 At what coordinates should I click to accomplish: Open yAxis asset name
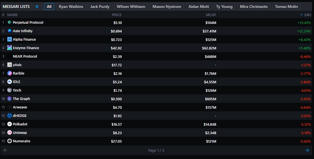[17, 65]
